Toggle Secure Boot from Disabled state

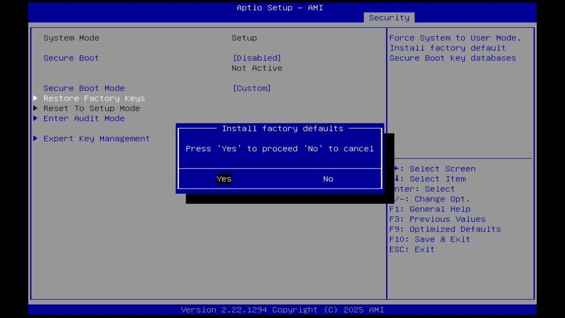pyautogui.click(x=256, y=58)
